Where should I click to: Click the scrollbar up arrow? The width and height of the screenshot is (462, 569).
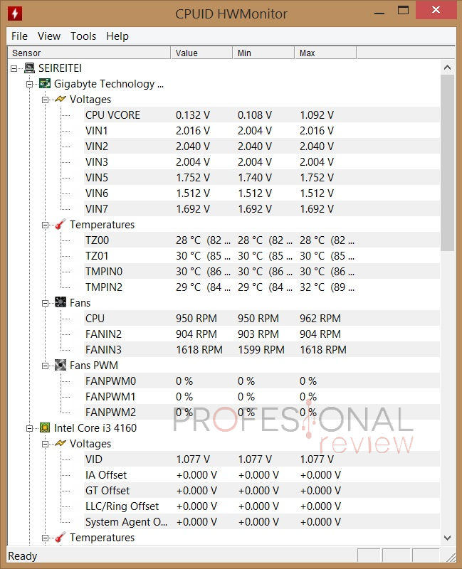[448, 68]
